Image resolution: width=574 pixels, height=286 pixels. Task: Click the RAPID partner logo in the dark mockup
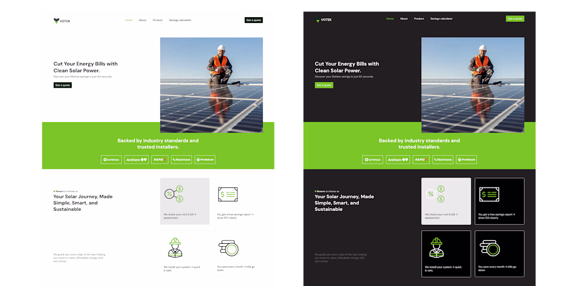pyautogui.click(x=421, y=160)
